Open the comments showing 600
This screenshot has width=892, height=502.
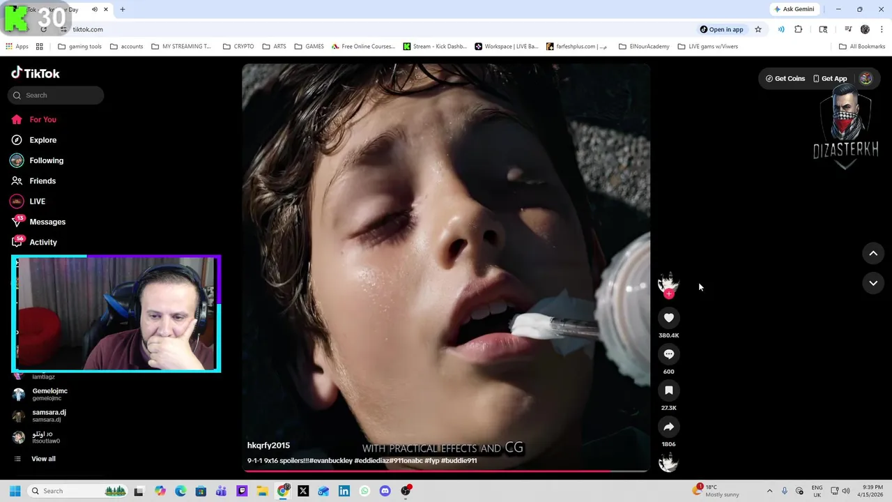pos(668,354)
